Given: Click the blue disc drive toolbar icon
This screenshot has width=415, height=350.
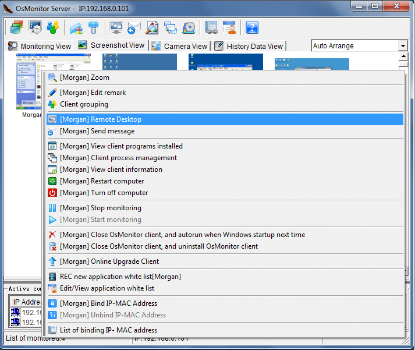Looking at the screenshot, I should (x=189, y=27).
